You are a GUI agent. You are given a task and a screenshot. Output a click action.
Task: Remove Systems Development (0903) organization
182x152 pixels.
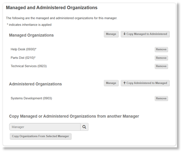[x=161, y=98]
